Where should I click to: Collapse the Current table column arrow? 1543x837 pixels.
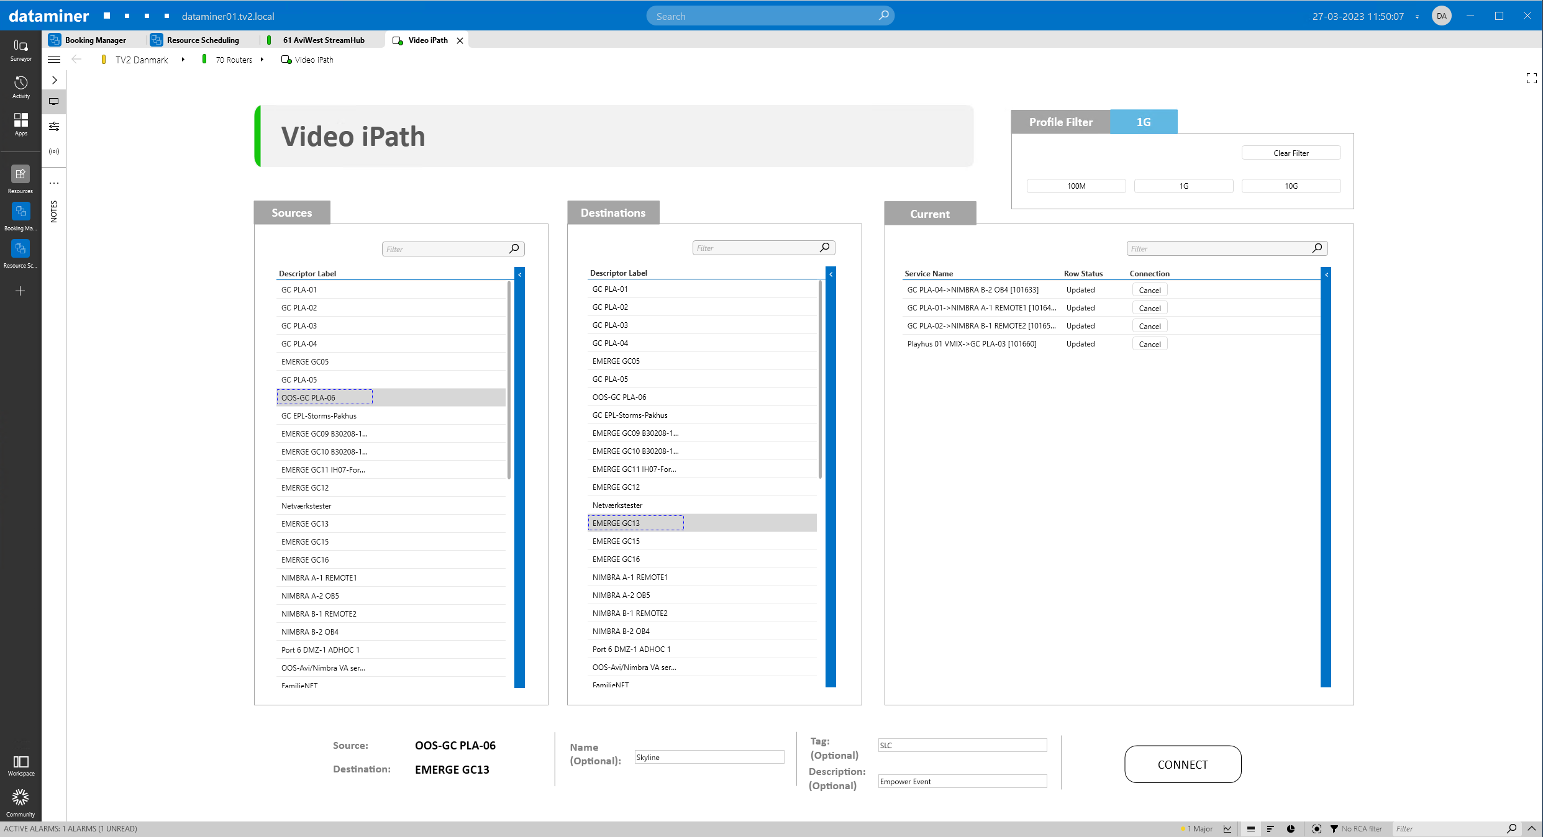1326,274
